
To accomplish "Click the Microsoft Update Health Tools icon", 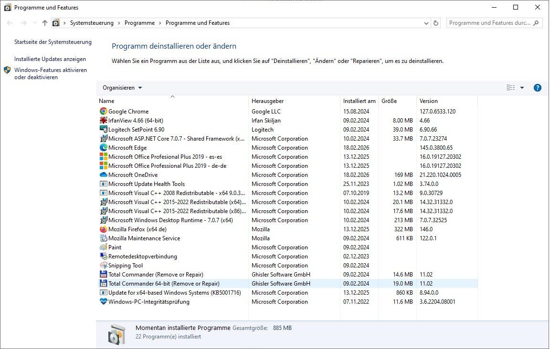I will 104,184.
